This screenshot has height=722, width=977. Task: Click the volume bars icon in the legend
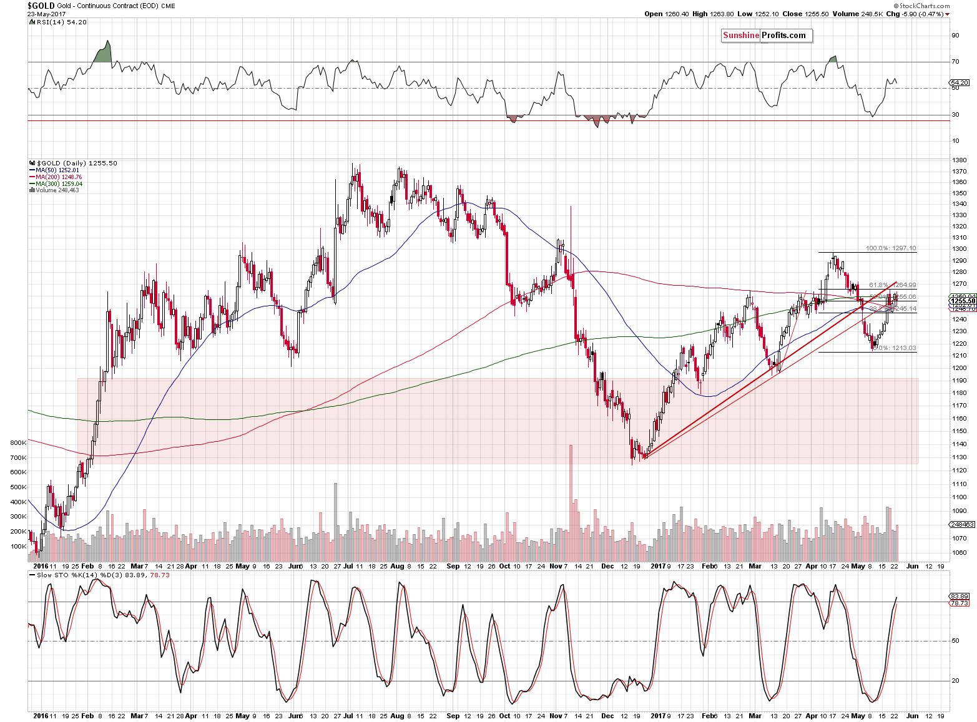(32, 190)
